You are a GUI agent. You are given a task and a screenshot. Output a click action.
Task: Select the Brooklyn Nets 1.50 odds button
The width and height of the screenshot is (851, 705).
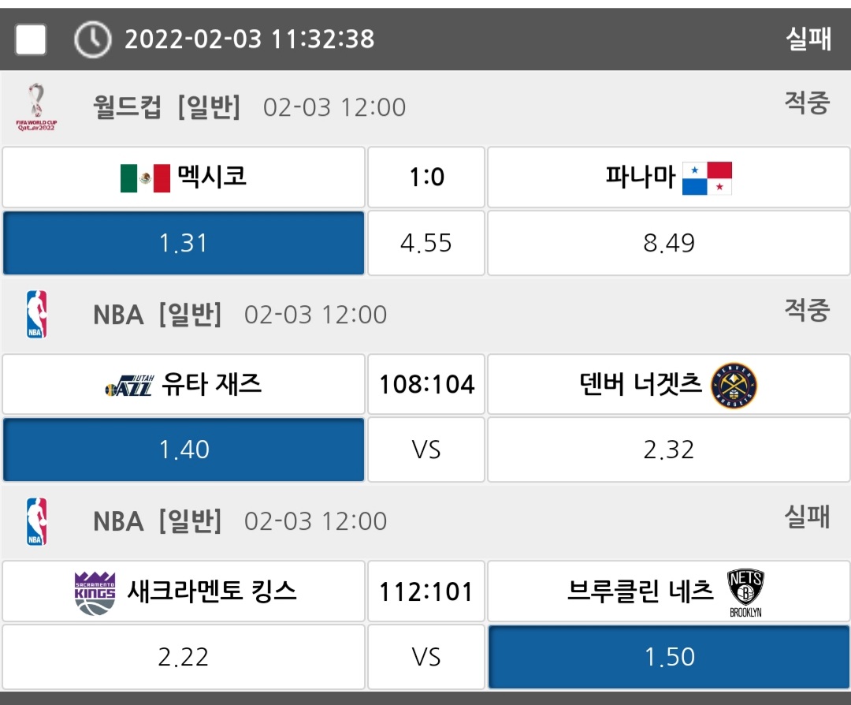click(x=668, y=657)
